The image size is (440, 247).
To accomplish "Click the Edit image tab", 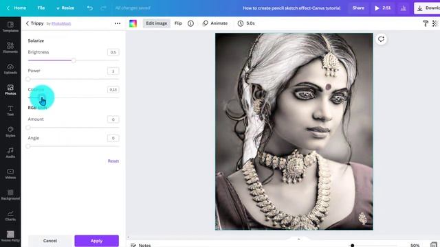I will click(x=156, y=23).
